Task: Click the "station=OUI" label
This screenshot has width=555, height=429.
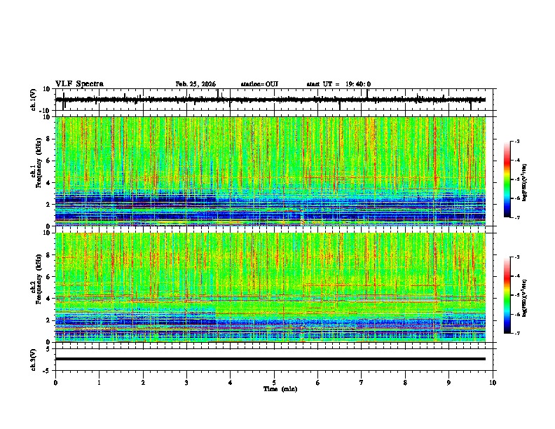Action: click(x=259, y=84)
